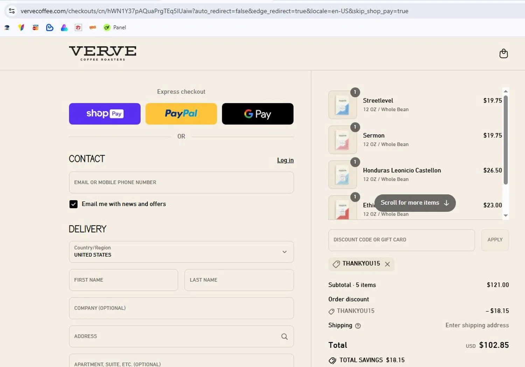This screenshot has height=367, width=525.
Task: Pay with Google Pay
Action: tap(258, 114)
